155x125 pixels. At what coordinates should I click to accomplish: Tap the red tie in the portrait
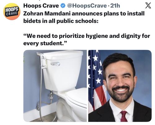pyautogui.click(x=124, y=116)
